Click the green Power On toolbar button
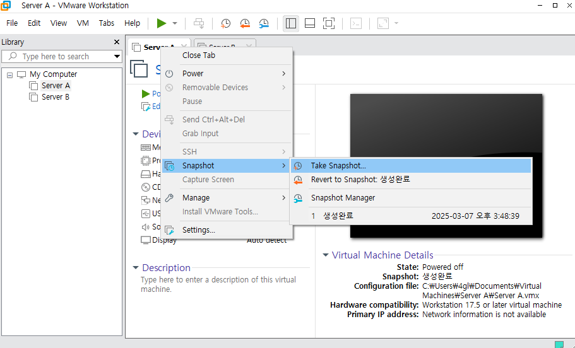This screenshot has height=348, width=575. (162, 23)
